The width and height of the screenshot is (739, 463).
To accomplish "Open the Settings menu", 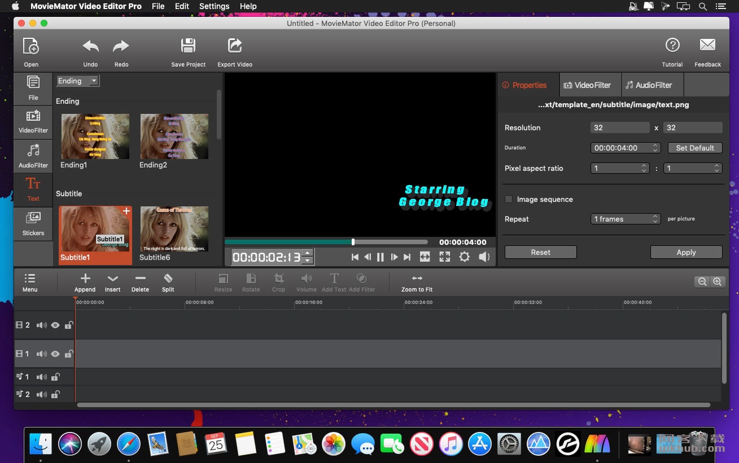I will (x=215, y=6).
